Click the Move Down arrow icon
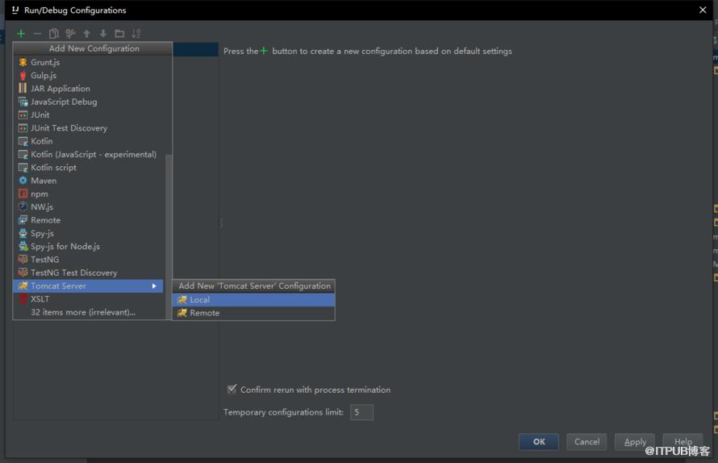Viewport: 718px width, 463px height. [x=103, y=33]
